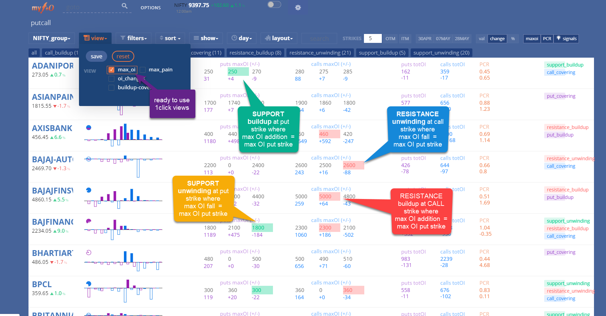Select the 07MAY expiry button
Image resolution: width=606 pixels, height=316 pixels.
443,38
